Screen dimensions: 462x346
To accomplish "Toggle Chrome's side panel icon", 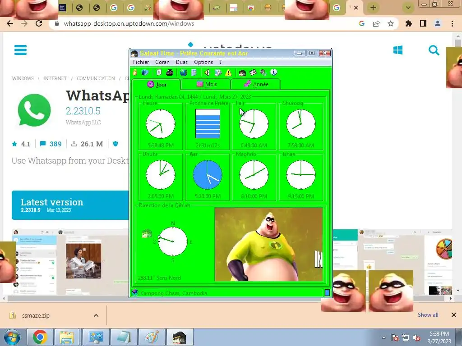I will [423, 23].
